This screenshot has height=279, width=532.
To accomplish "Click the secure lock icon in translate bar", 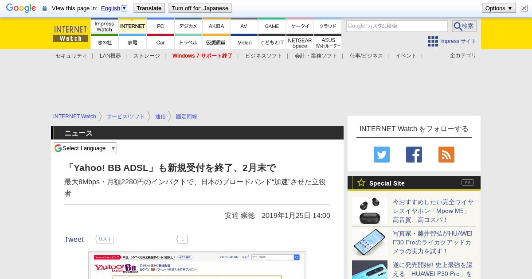I will tap(44, 8).
